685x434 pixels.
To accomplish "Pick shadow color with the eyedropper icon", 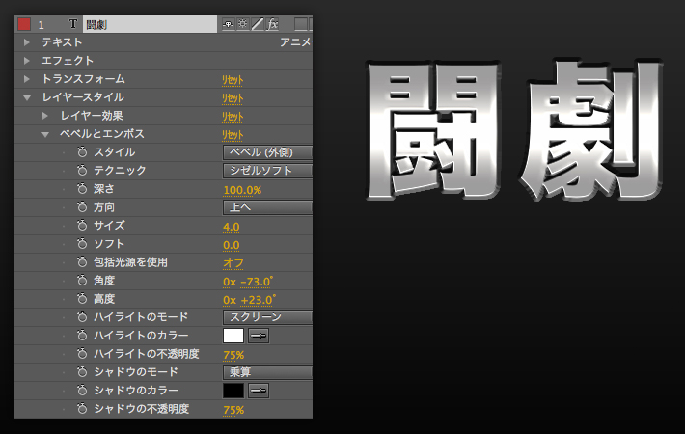I will point(259,391).
